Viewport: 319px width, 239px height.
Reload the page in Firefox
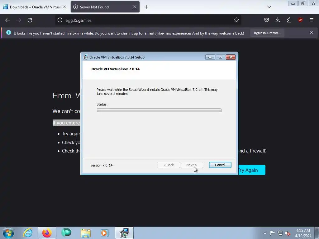tap(30, 20)
